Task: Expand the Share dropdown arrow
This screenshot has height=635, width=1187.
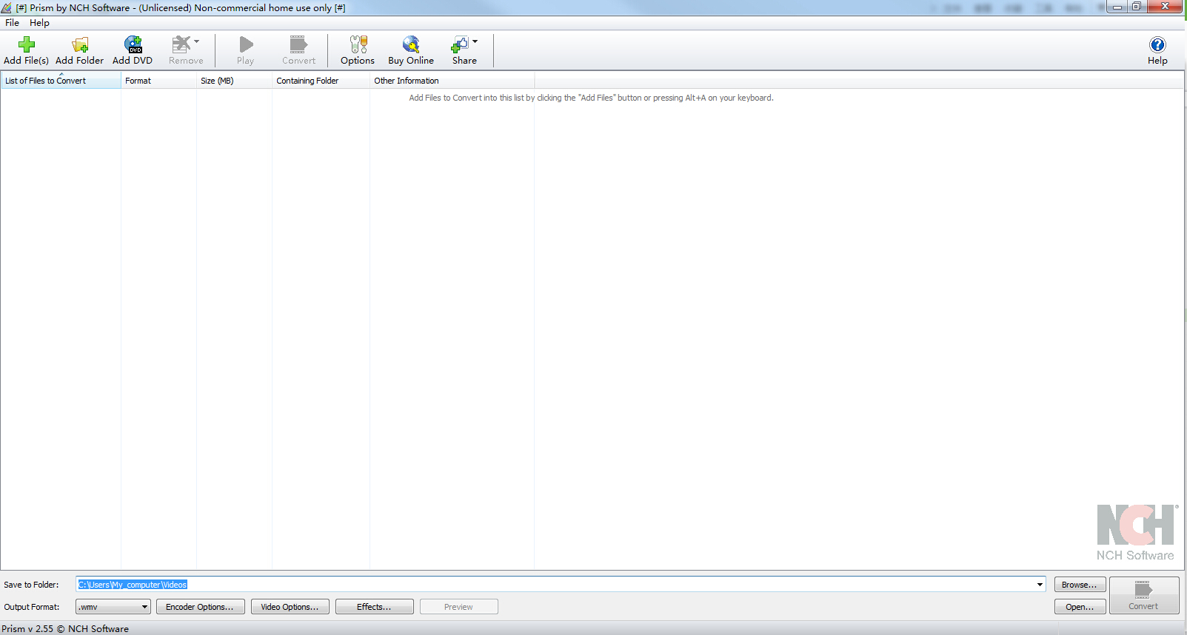Action: tap(475, 41)
